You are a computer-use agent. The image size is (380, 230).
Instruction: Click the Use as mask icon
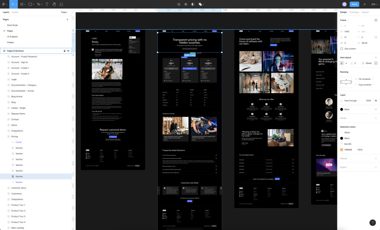click(193, 4)
